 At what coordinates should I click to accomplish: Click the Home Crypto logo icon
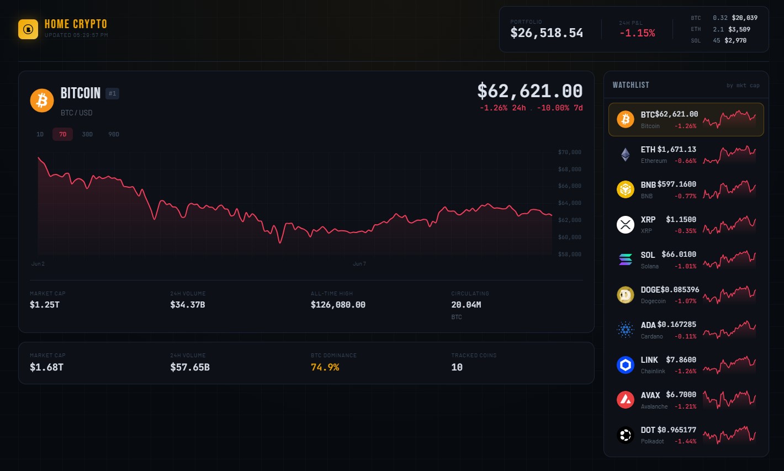pos(28,29)
